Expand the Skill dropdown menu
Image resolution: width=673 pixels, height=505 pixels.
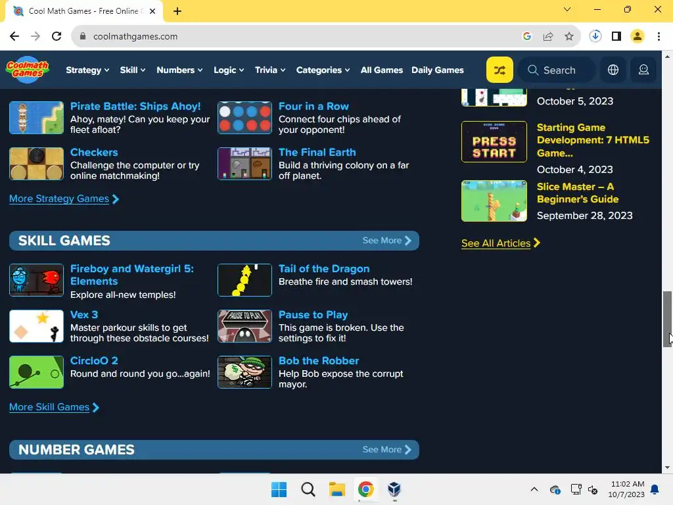[x=133, y=70]
